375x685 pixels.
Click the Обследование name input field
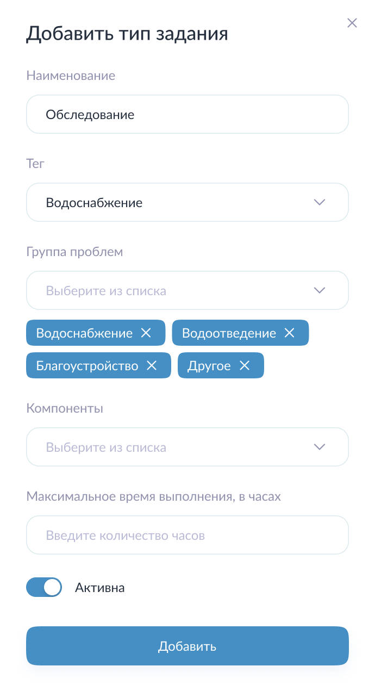tap(187, 114)
